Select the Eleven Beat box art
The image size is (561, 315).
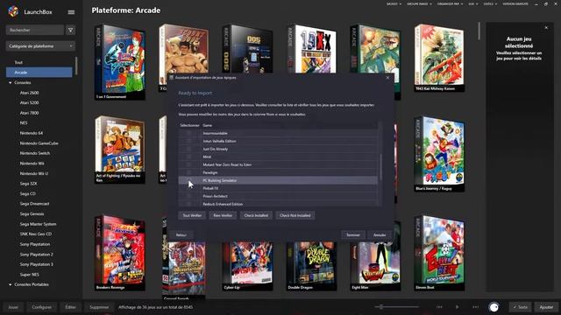pos(439,253)
